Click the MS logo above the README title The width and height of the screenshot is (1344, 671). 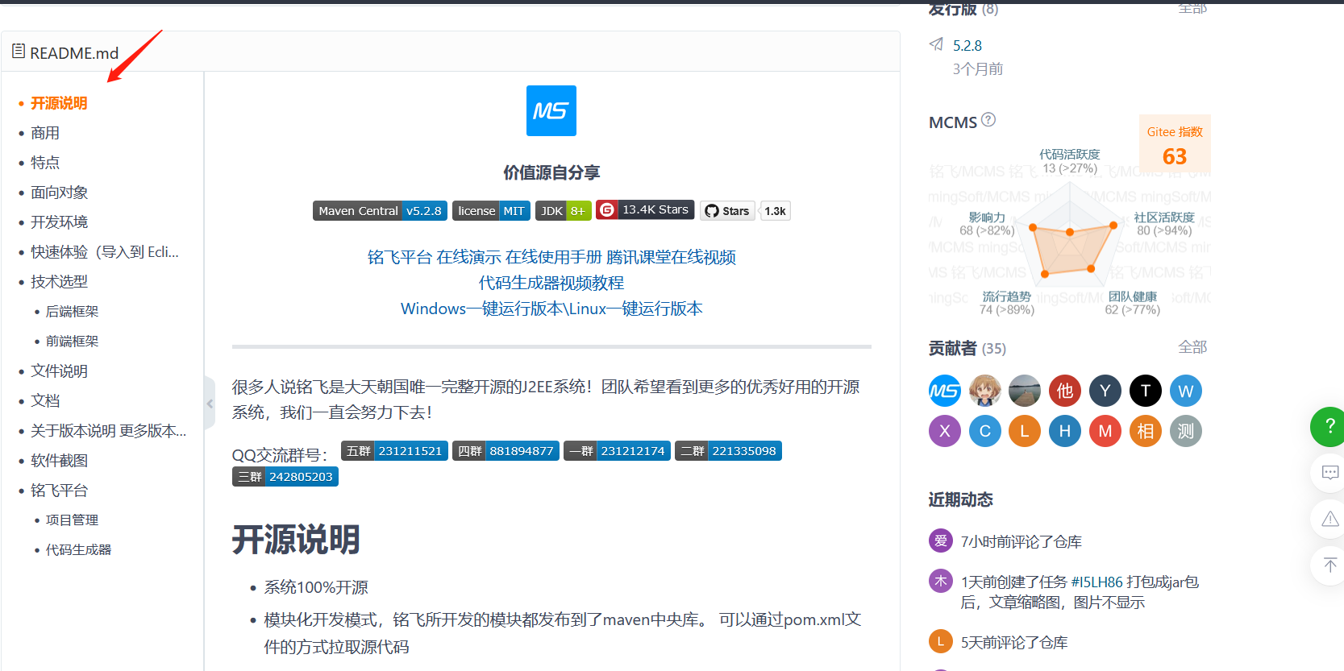coord(551,110)
